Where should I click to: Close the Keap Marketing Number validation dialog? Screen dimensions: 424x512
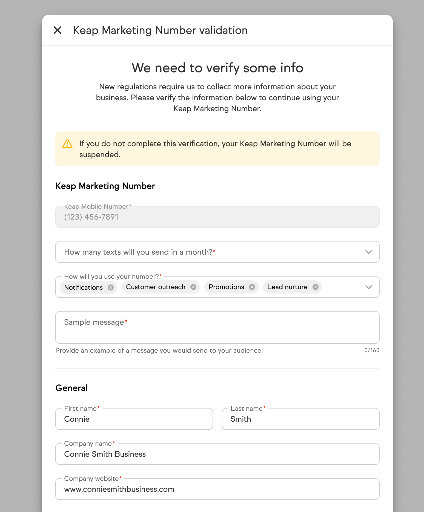[x=58, y=30]
